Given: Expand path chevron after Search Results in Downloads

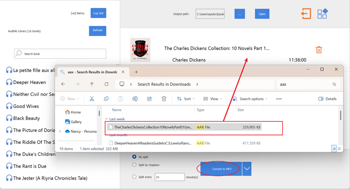Looking at the screenshot, I should click(197, 84).
